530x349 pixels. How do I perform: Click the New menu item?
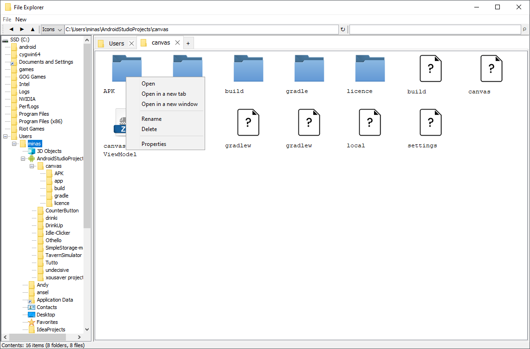[20, 19]
